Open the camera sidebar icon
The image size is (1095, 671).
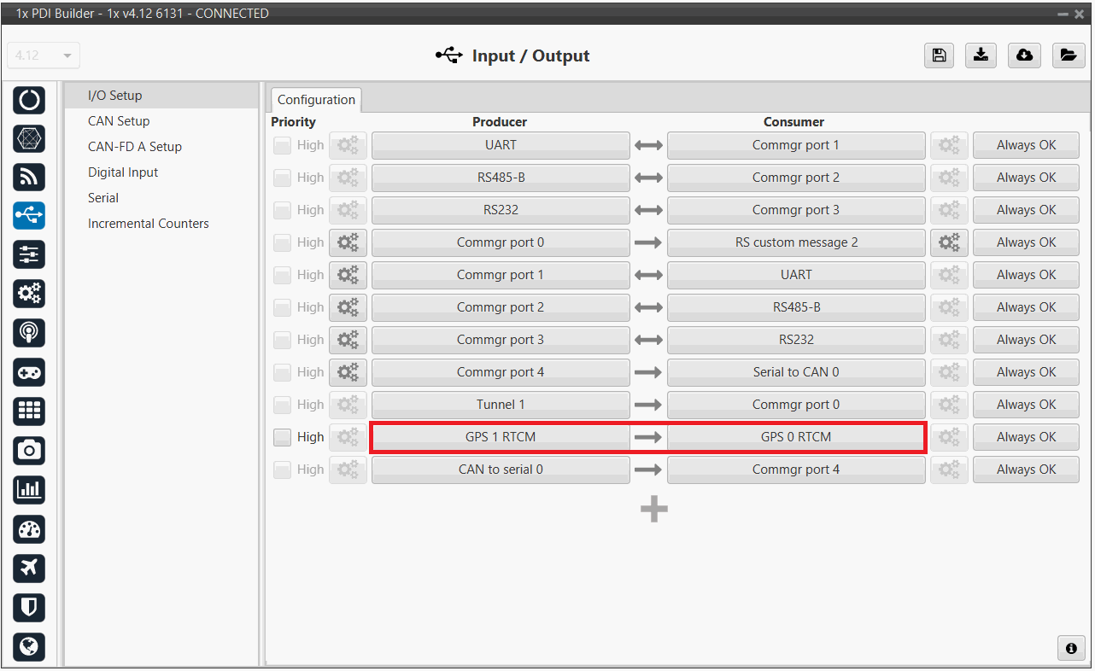29,450
